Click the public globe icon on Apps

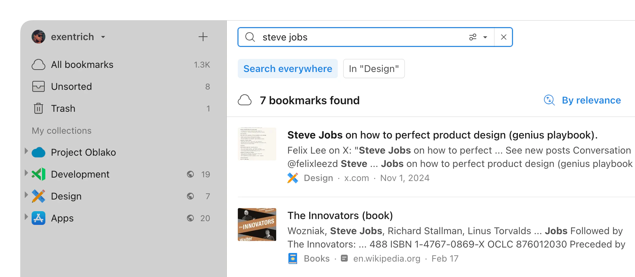point(190,218)
